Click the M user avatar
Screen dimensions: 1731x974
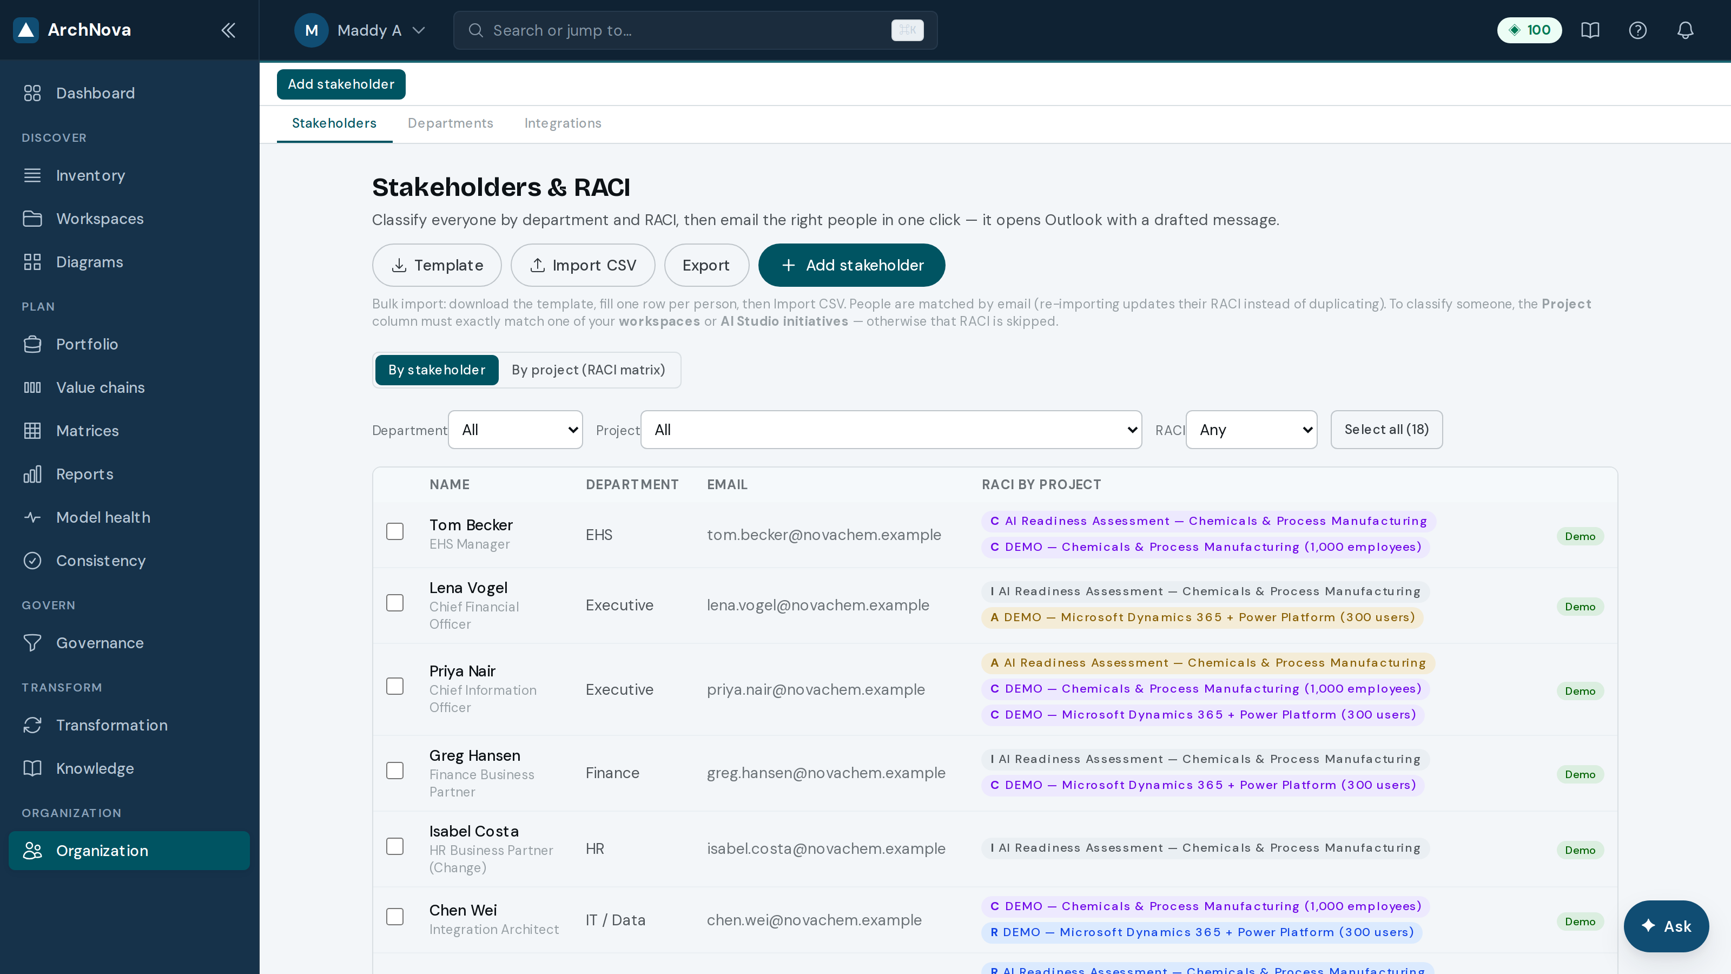[311, 30]
